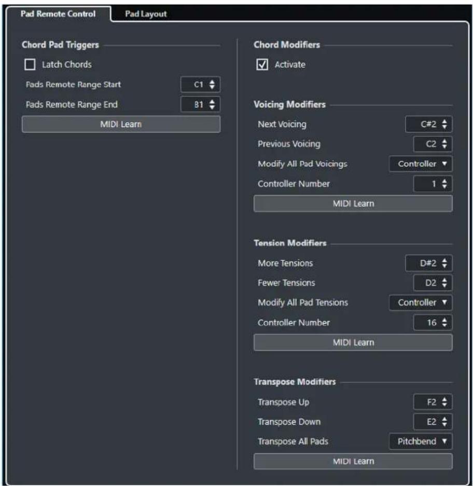Click MIDI Learn under Tension Modifiers

pyautogui.click(x=353, y=342)
